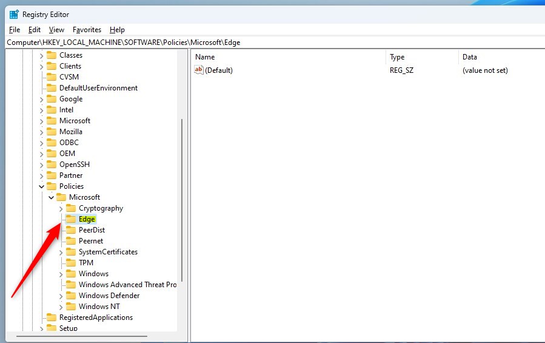Click the Windows NT folder icon

(x=71, y=307)
